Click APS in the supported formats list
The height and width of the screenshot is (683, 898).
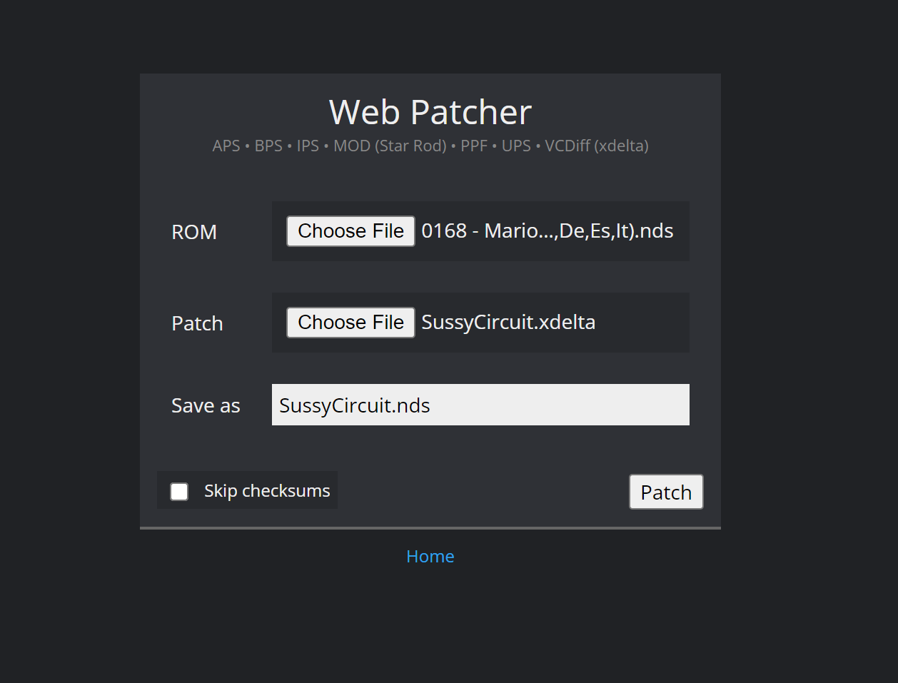[226, 146]
